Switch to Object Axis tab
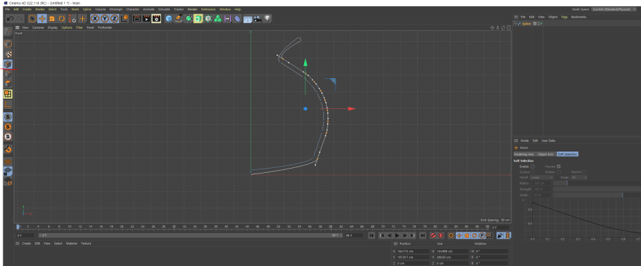Screen dimensions: 641x266 546,154
